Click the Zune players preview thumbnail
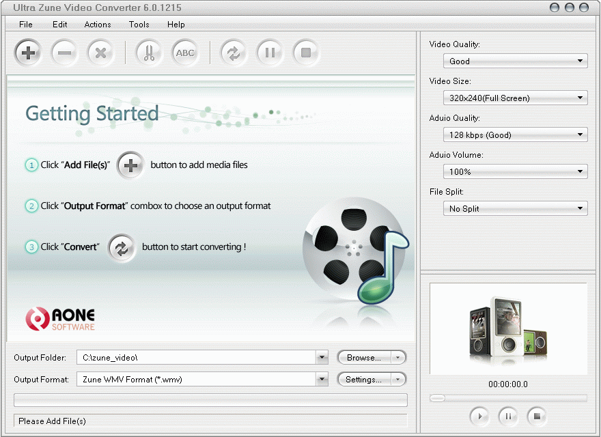 tap(508, 328)
